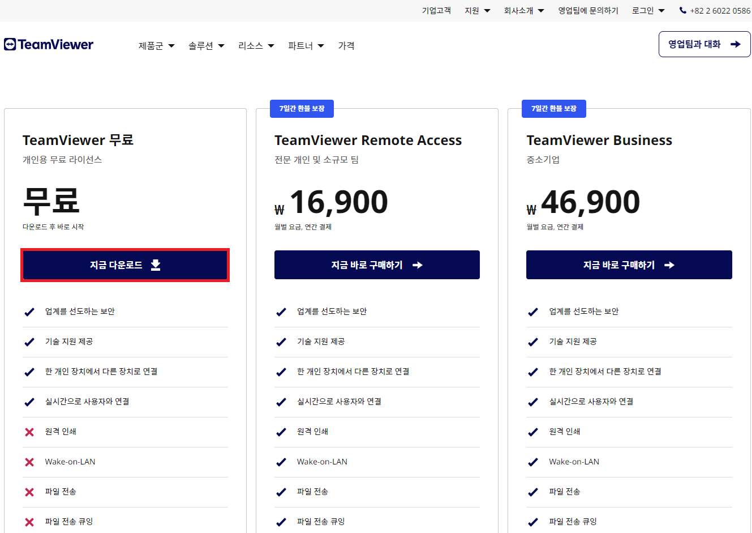This screenshot has height=533, width=752.
Task: Click the ₩16,900 price
Action: (332, 202)
